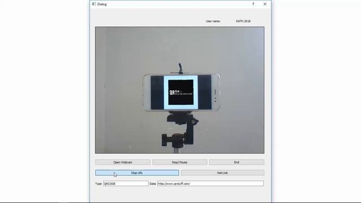
Task: Click the 'Data' label
Action: point(153,184)
